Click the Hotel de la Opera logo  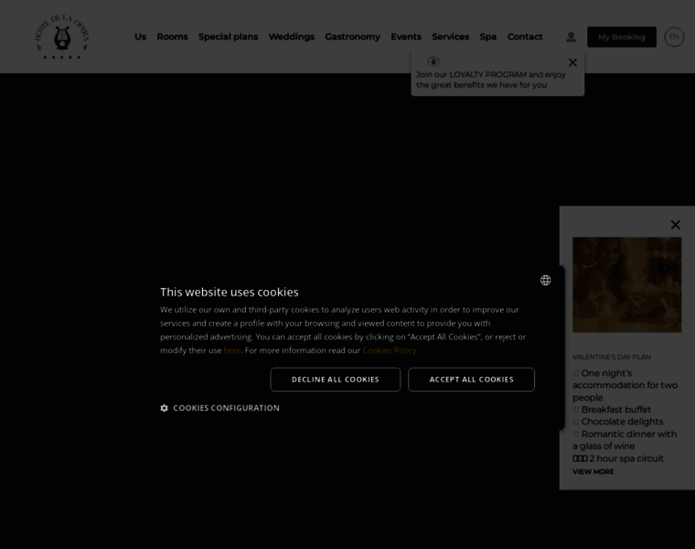[x=62, y=37]
